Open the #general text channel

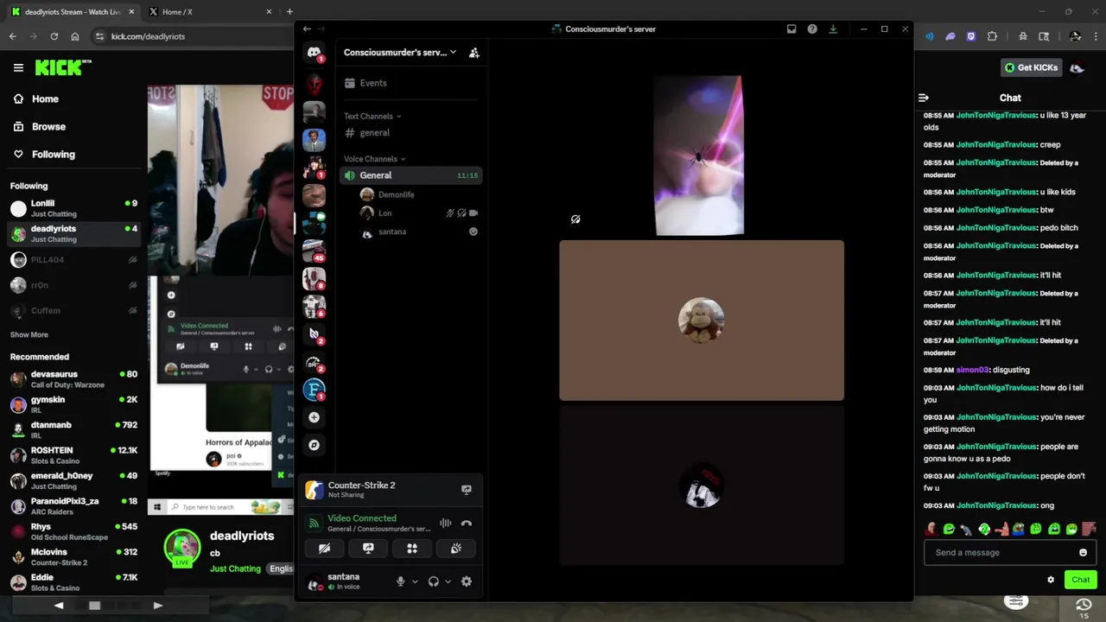click(x=410, y=133)
